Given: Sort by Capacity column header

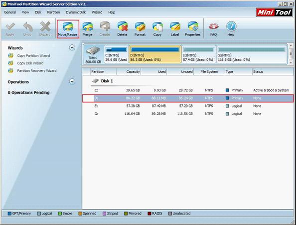Looking at the screenshot, I should (x=129, y=72).
